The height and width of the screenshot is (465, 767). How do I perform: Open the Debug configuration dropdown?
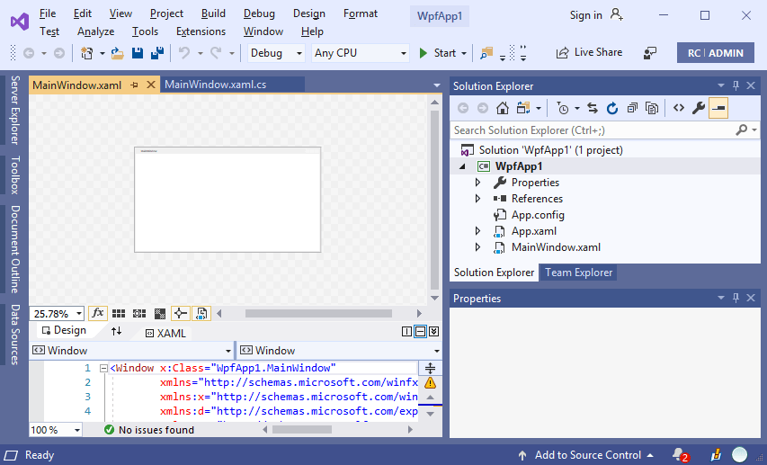277,53
